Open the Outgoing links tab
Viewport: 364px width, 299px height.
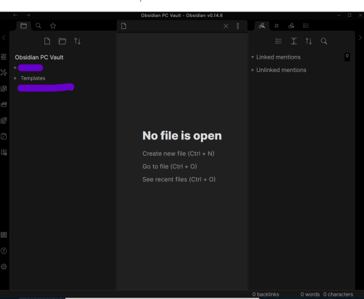point(291,26)
